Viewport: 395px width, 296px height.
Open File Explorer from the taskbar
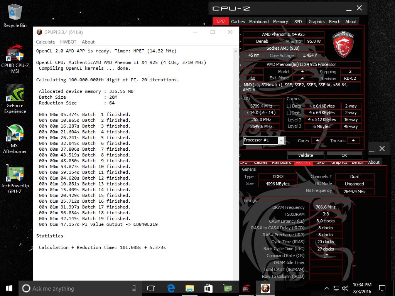click(190, 288)
